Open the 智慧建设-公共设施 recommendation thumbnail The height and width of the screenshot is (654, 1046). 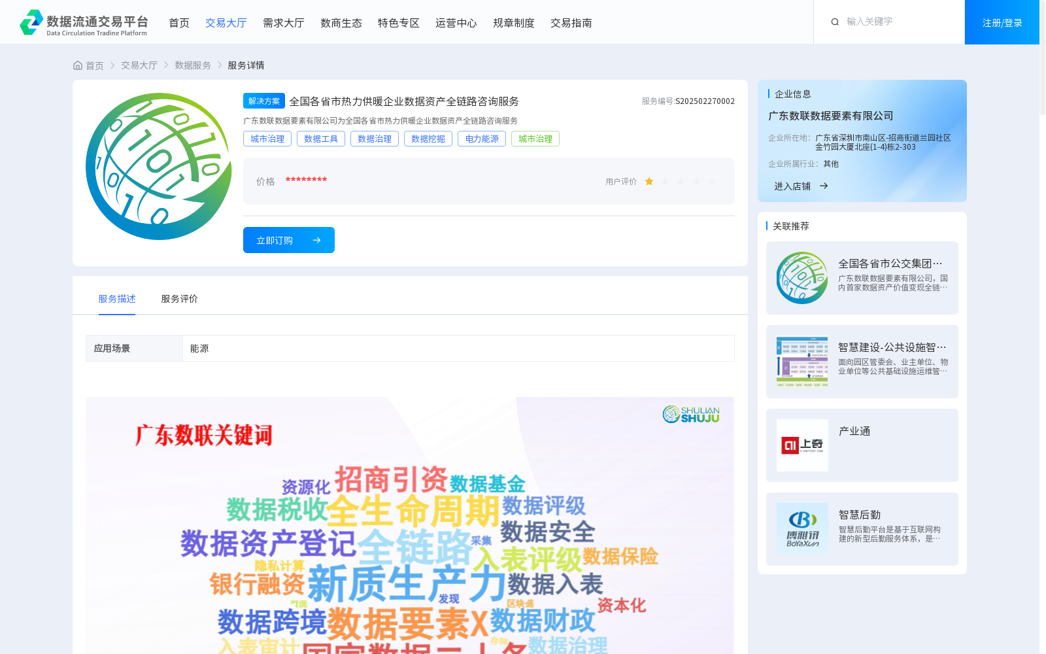(802, 362)
